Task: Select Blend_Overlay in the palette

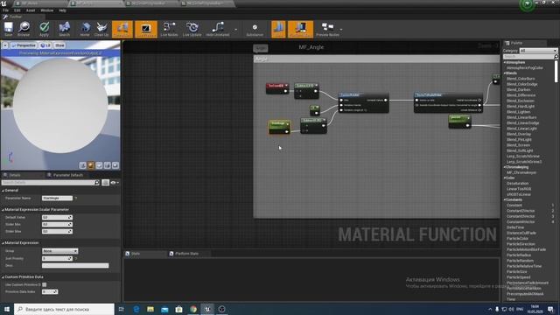Action: (x=519, y=134)
